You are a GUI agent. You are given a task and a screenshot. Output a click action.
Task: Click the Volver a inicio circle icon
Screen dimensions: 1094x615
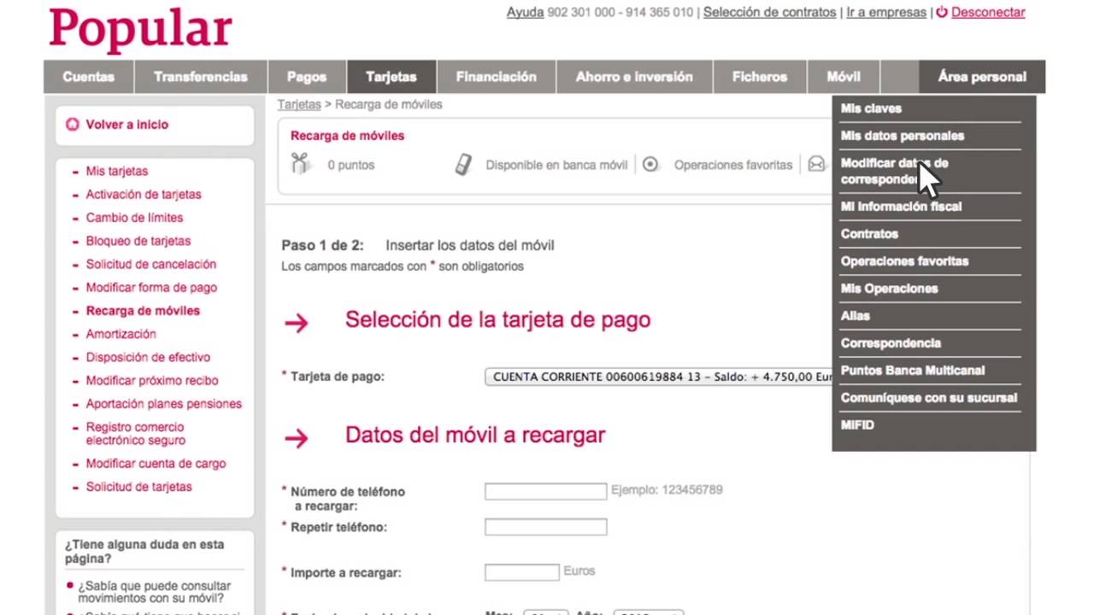pos(73,125)
